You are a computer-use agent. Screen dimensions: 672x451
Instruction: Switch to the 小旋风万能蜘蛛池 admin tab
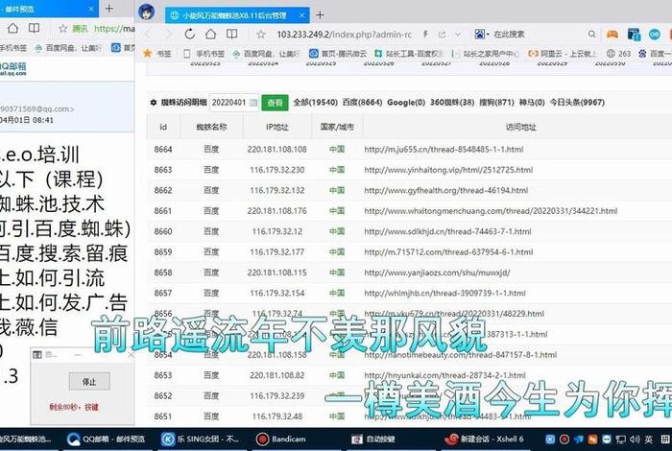point(233,15)
